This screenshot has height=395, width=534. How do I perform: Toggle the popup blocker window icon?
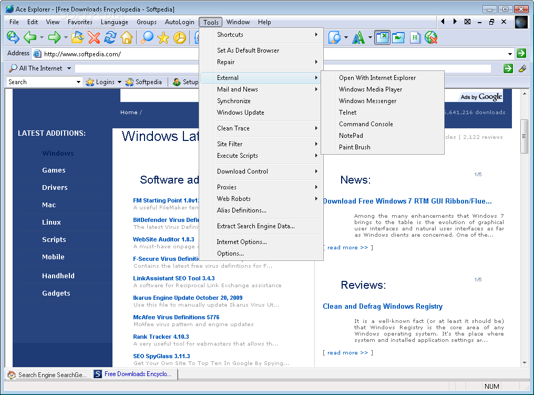coord(382,37)
